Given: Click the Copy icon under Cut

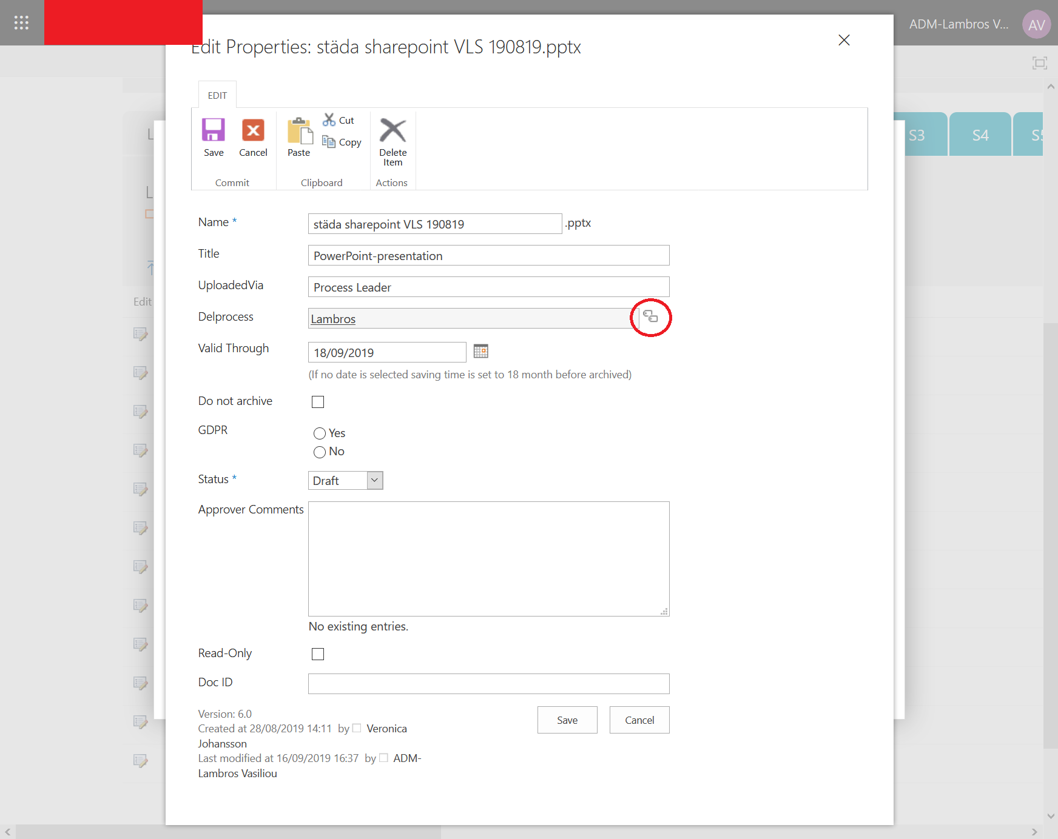Looking at the screenshot, I should pos(329,141).
